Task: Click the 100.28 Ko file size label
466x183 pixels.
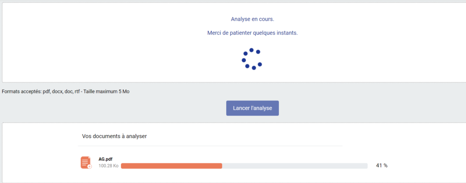Action: (108, 166)
